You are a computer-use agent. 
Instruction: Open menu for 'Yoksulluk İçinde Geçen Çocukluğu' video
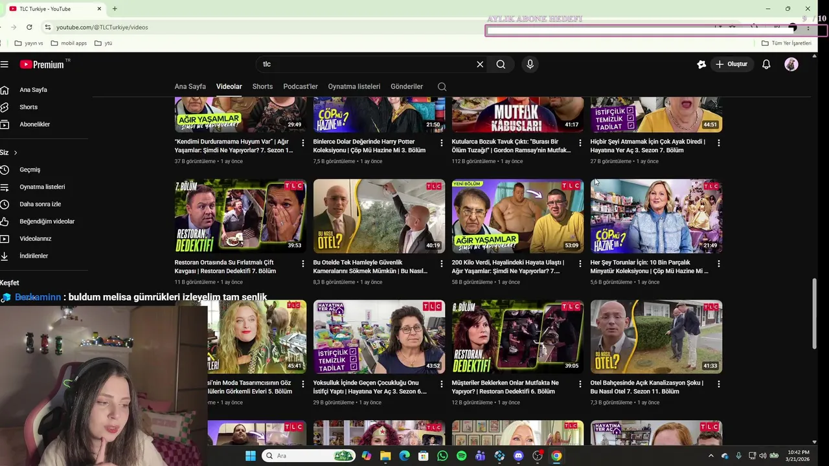click(x=442, y=384)
